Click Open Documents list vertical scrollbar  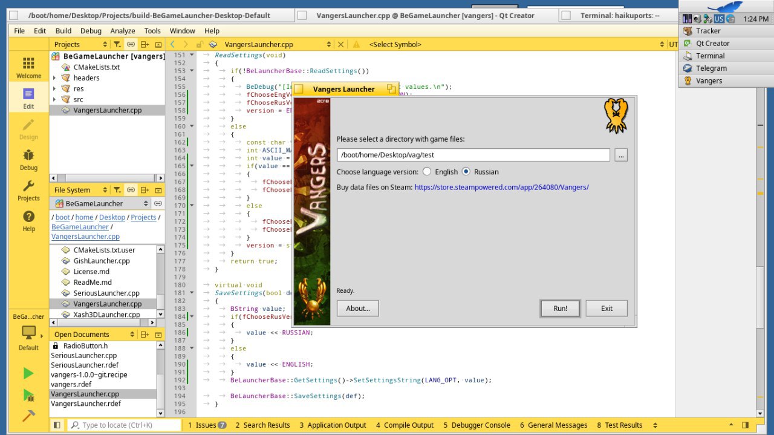[x=160, y=379]
